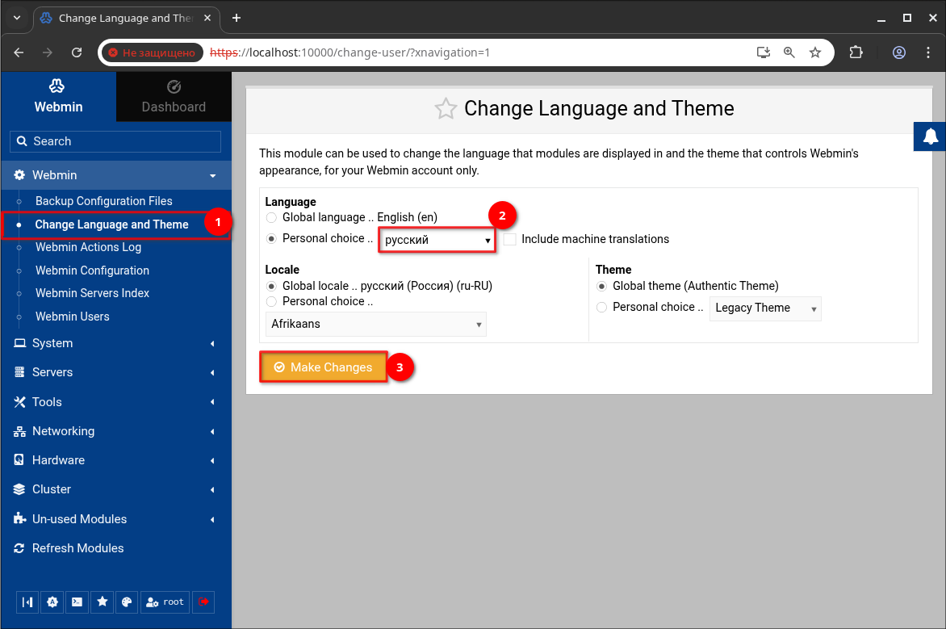Open Webmin Users link in sidebar

click(x=73, y=317)
